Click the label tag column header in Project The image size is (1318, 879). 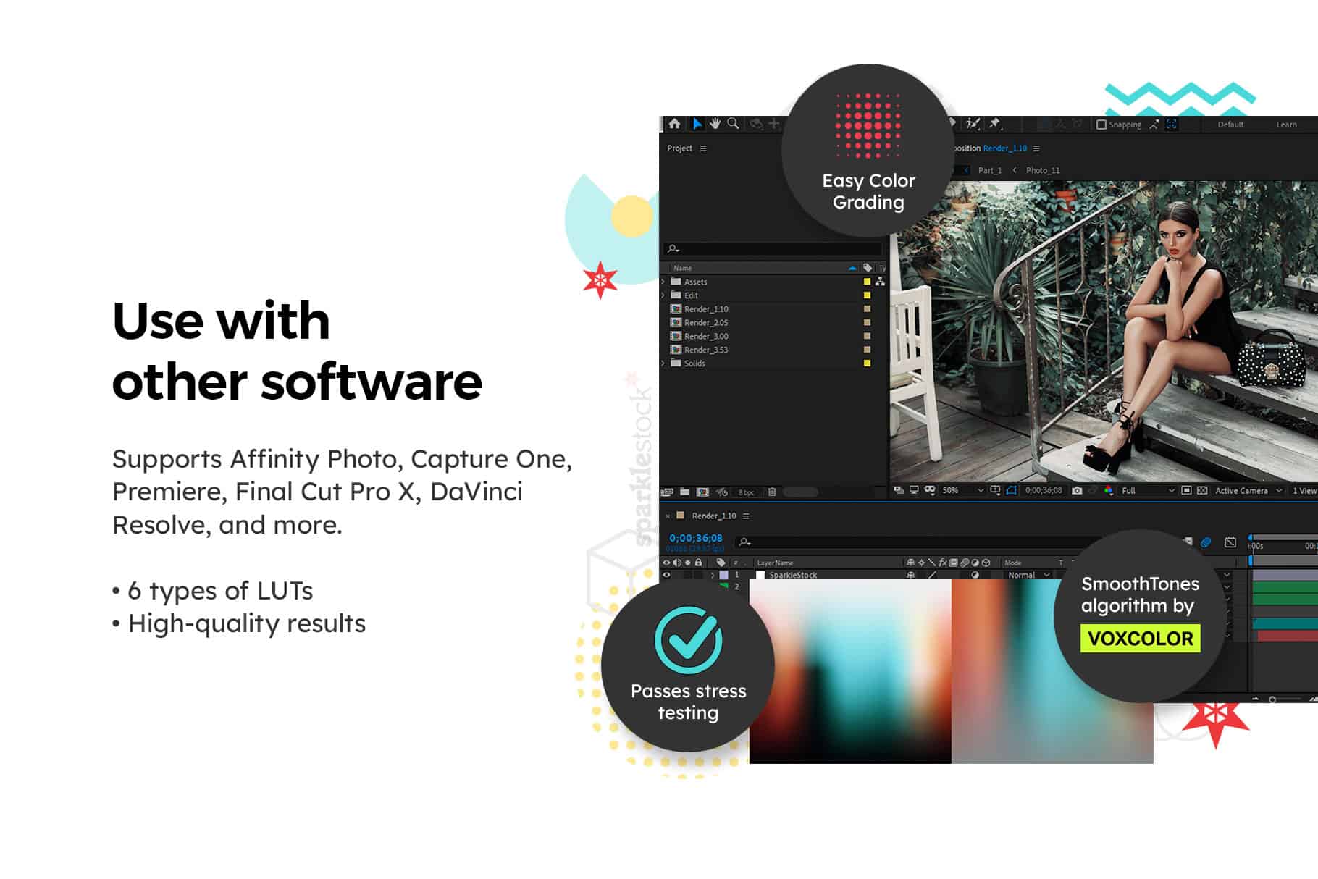[868, 268]
